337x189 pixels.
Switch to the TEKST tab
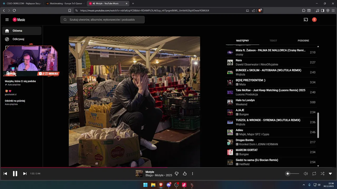273,41
